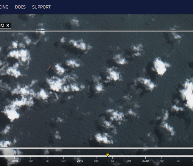This screenshot has height=166, width=193.
Task: Jump to 2018 on the timeline
Action: (14, 161)
